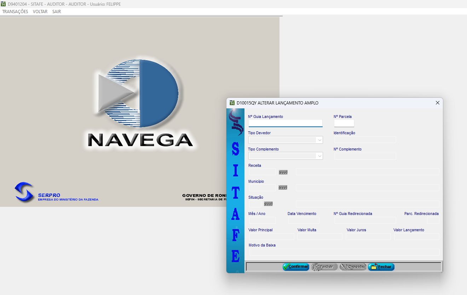This screenshot has height=295, width=467.
Task: Click the Receita lookup ellipsis button
Action: click(283, 172)
